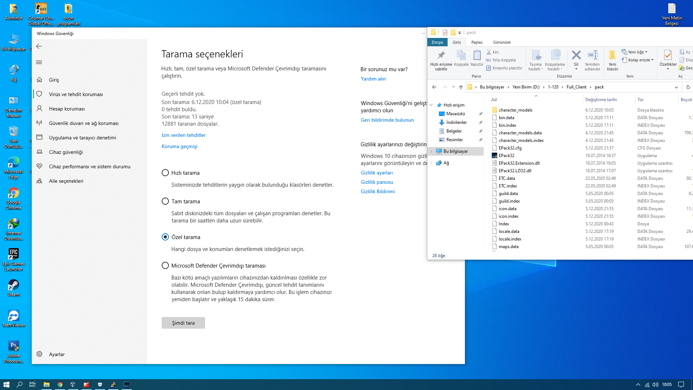Refresh the Explorer folder view
Viewport: 693px width, 390px height.
(x=688, y=87)
